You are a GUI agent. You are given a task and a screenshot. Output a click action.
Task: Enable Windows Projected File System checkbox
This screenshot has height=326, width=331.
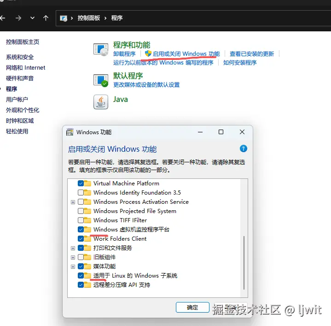[x=81, y=211]
